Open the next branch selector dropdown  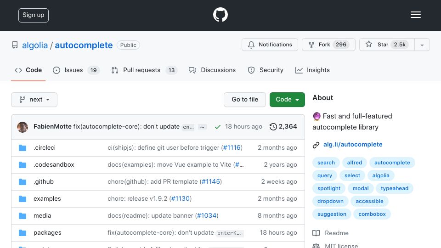coord(34,100)
